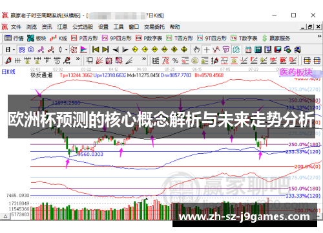Open the P数字表 price number table
Screen dimensions: 323x233
149,38
